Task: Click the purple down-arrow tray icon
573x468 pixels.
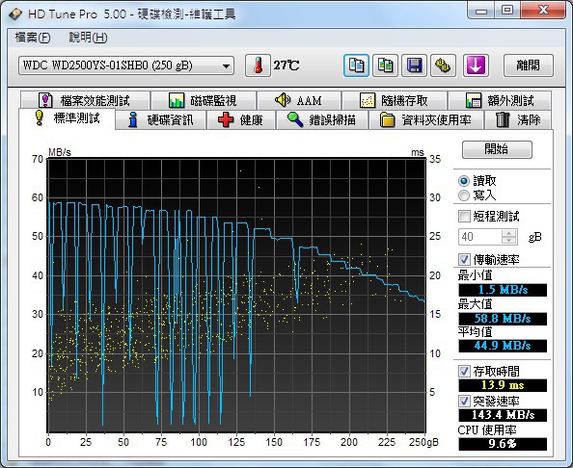Action: (x=476, y=65)
